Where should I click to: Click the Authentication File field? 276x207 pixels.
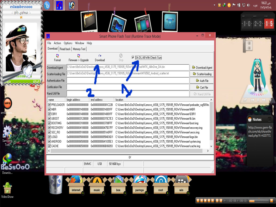pyautogui.click(x=128, y=80)
